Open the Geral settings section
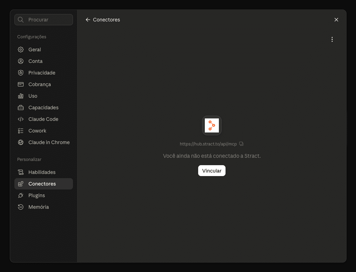This screenshot has height=272, width=356. tap(43, 50)
